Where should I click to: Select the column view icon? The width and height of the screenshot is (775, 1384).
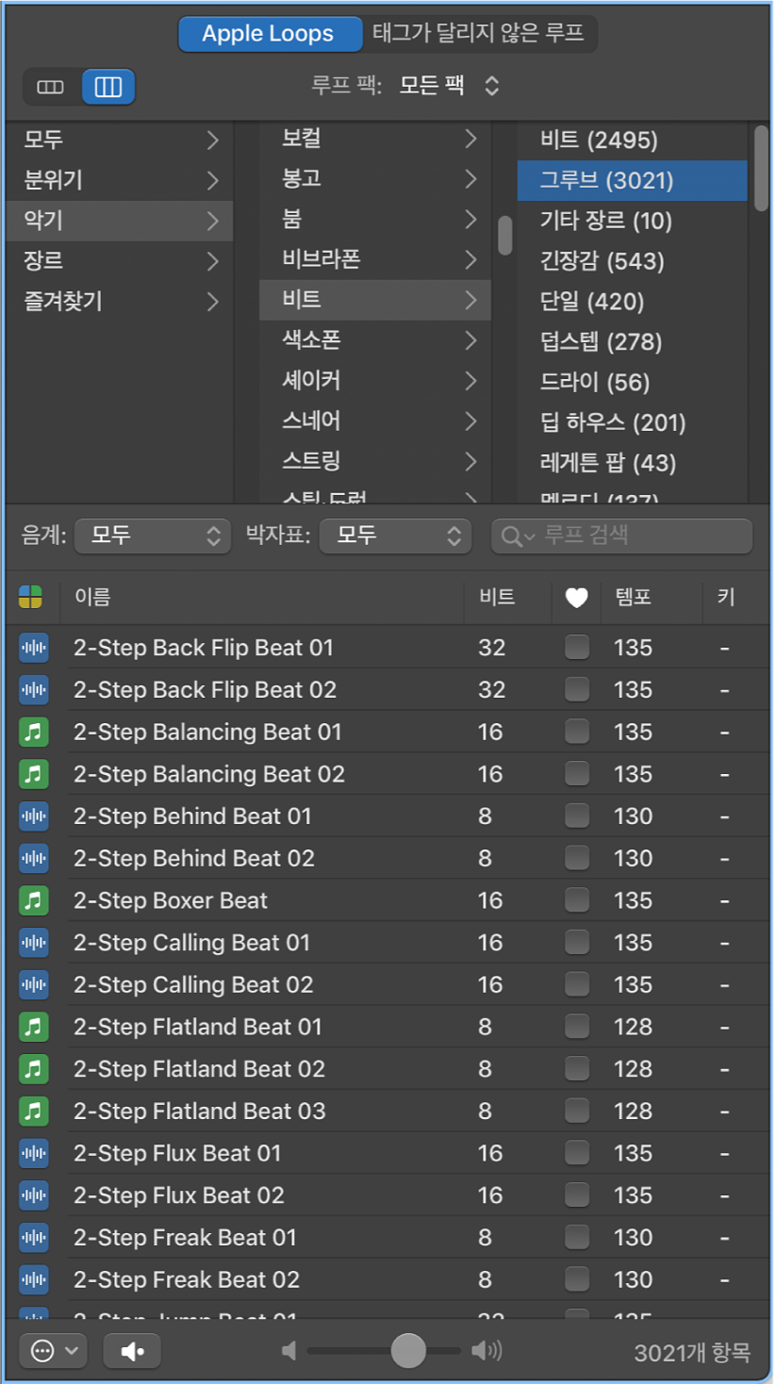tap(108, 88)
